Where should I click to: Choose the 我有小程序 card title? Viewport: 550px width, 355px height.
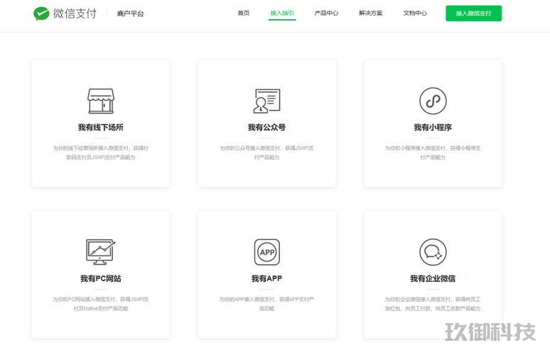point(433,127)
